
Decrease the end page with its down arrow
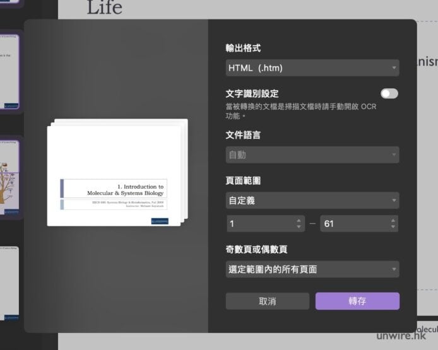(393, 227)
